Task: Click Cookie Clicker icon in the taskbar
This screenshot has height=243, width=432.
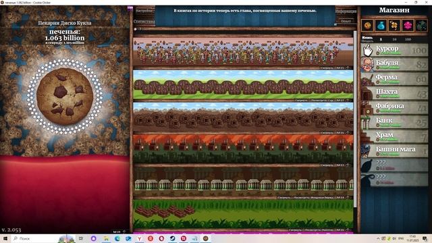Action: 205,238
